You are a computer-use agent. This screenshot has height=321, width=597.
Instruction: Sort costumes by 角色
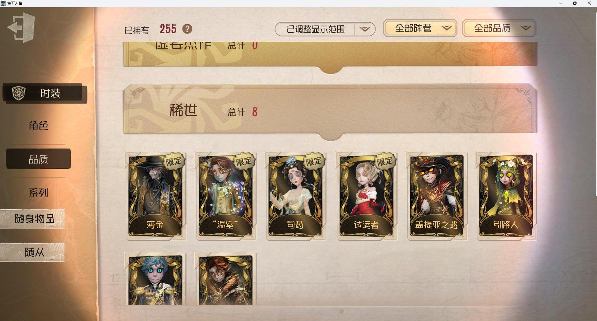[38, 126]
